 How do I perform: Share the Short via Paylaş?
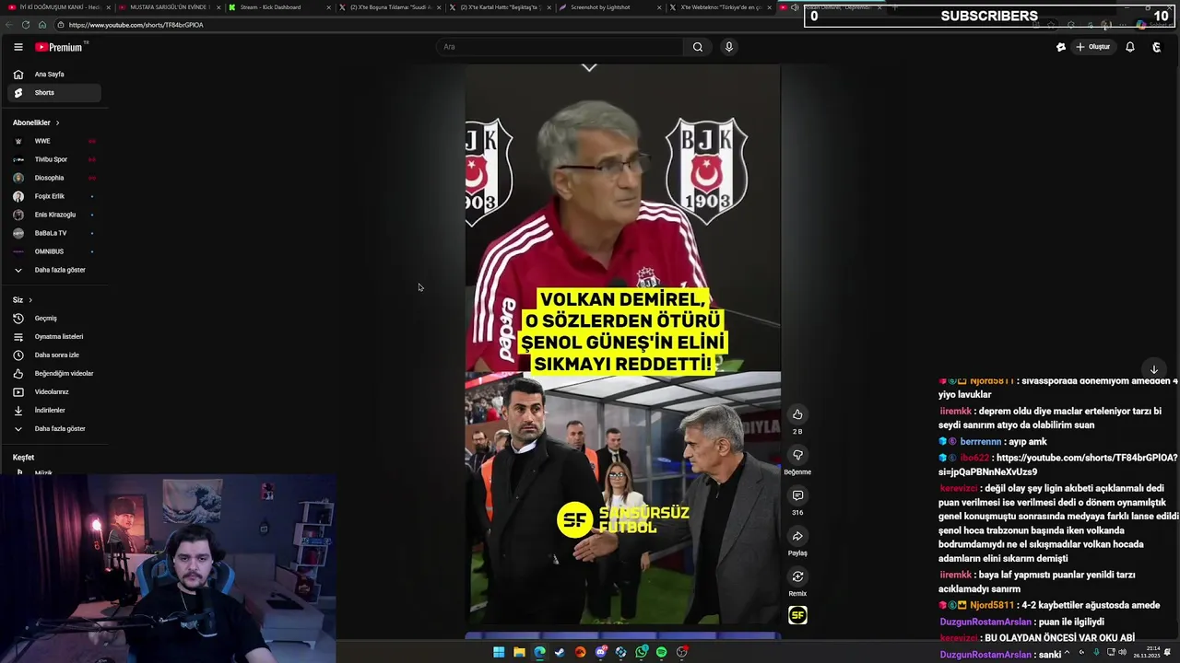click(797, 536)
